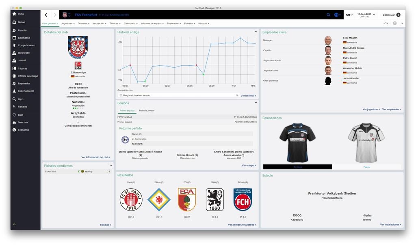Go back with the left arrow
The height and width of the screenshot is (245, 416).
point(46,15)
